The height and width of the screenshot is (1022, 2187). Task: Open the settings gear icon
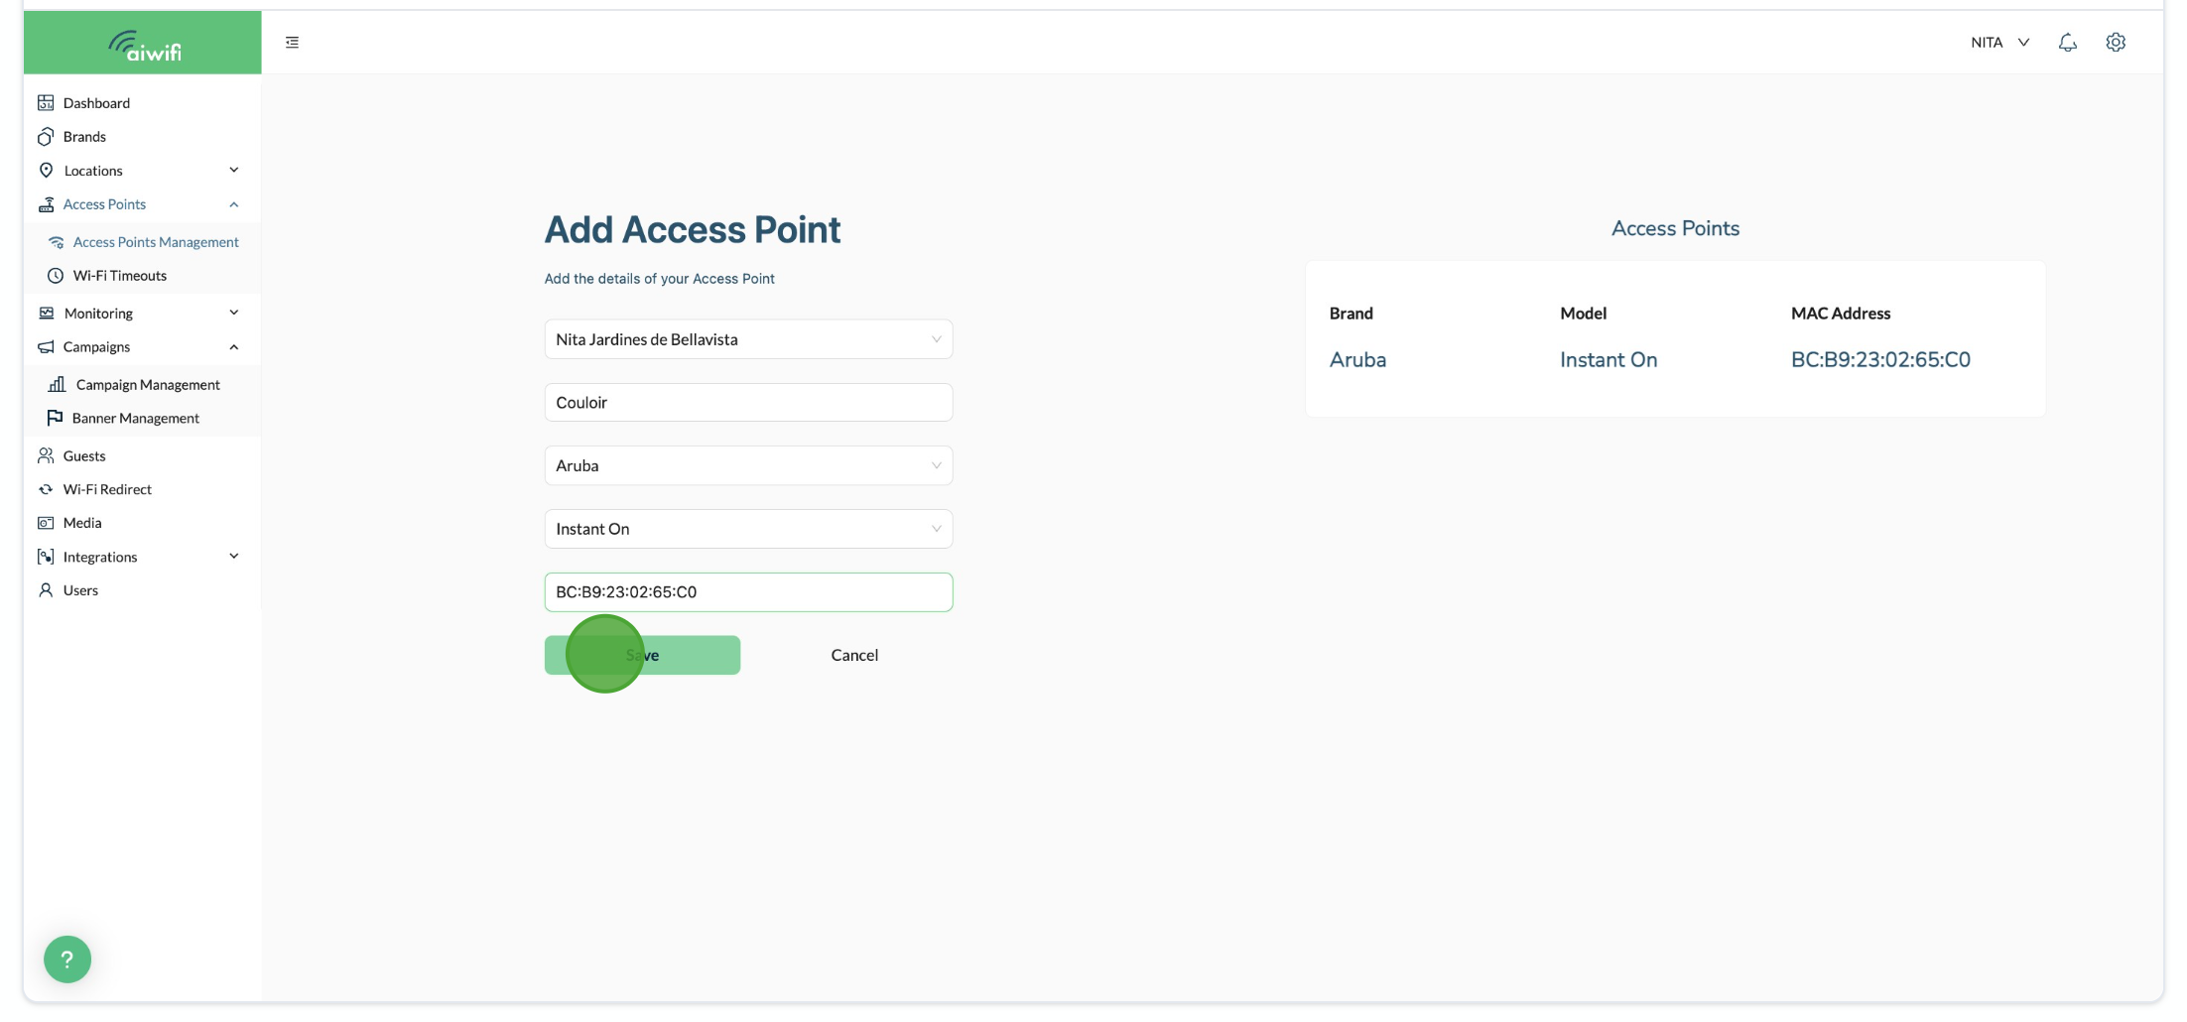2116,43
